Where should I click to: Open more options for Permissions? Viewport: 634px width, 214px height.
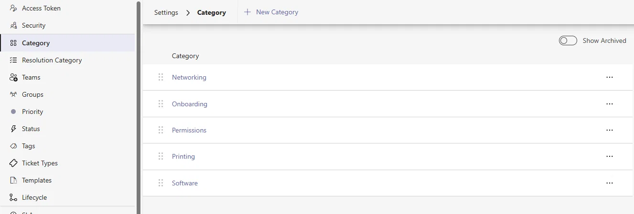pos(609,130)
